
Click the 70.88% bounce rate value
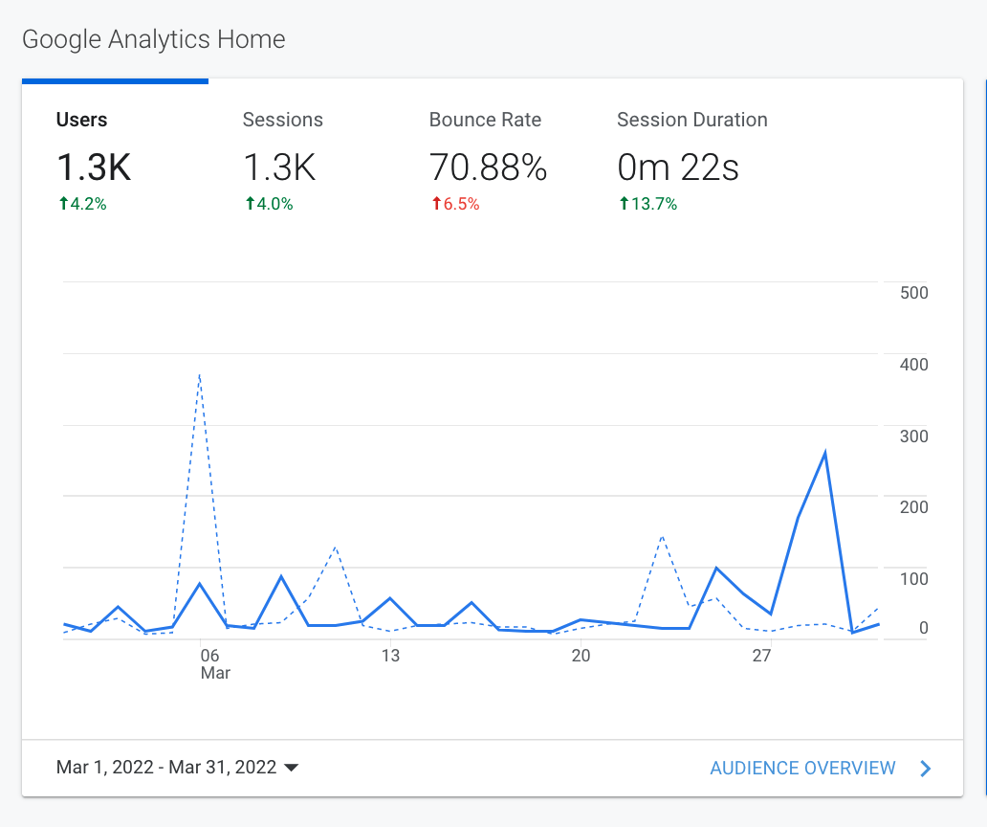pos(488,167)
